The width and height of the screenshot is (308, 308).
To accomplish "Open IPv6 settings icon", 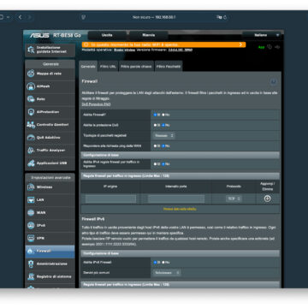I will (x=31, y=225).
